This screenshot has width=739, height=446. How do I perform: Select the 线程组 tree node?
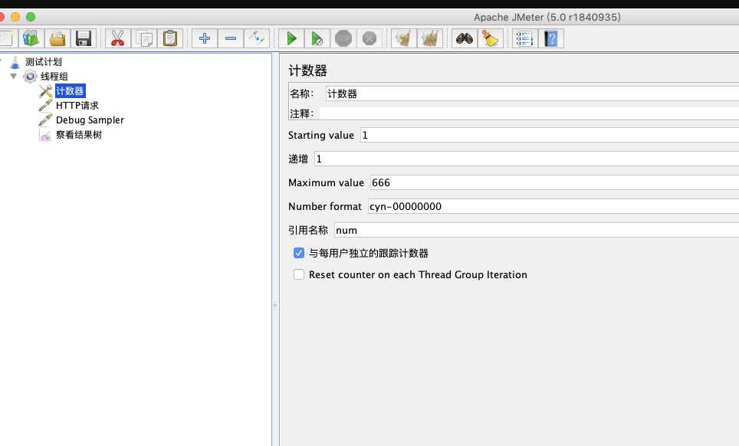54,77
